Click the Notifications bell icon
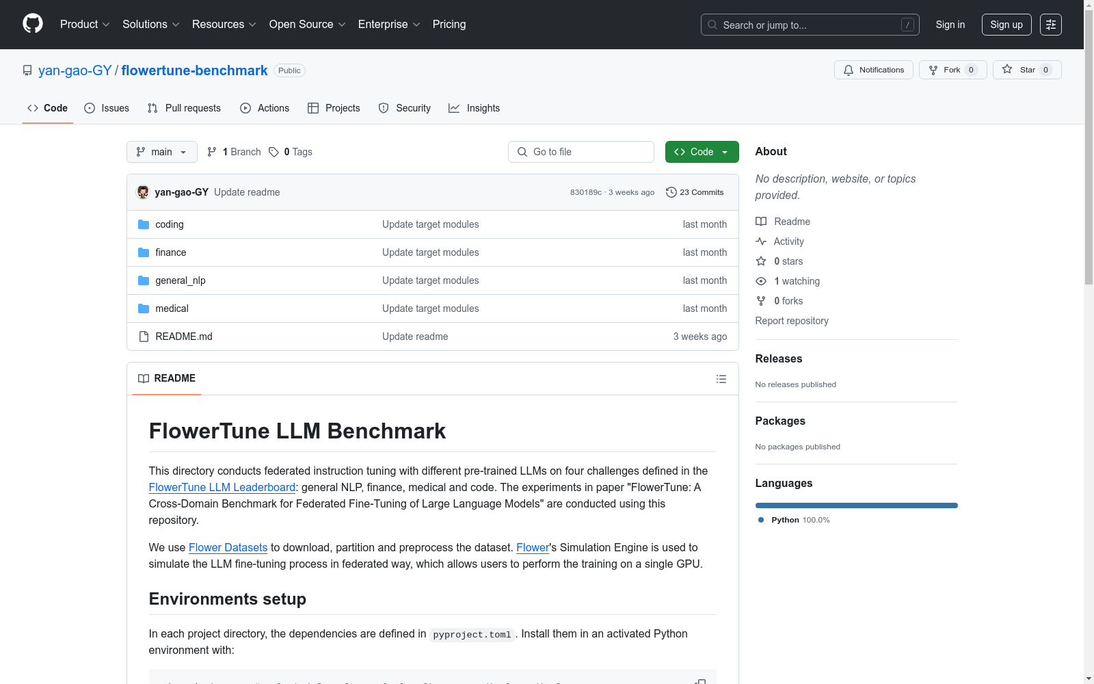 click(849, 70)
